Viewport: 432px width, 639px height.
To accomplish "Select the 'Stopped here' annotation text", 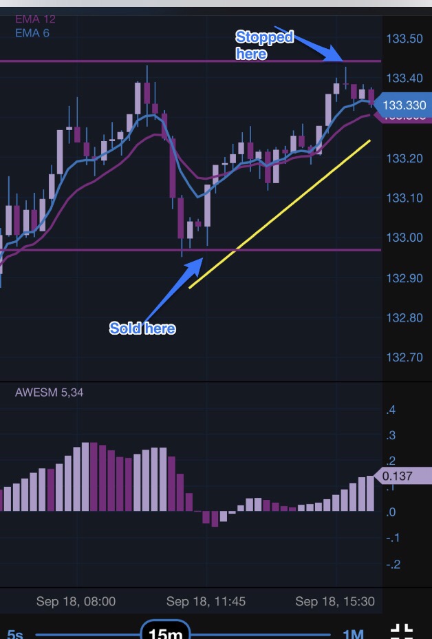I will click(x=264, y=45).
